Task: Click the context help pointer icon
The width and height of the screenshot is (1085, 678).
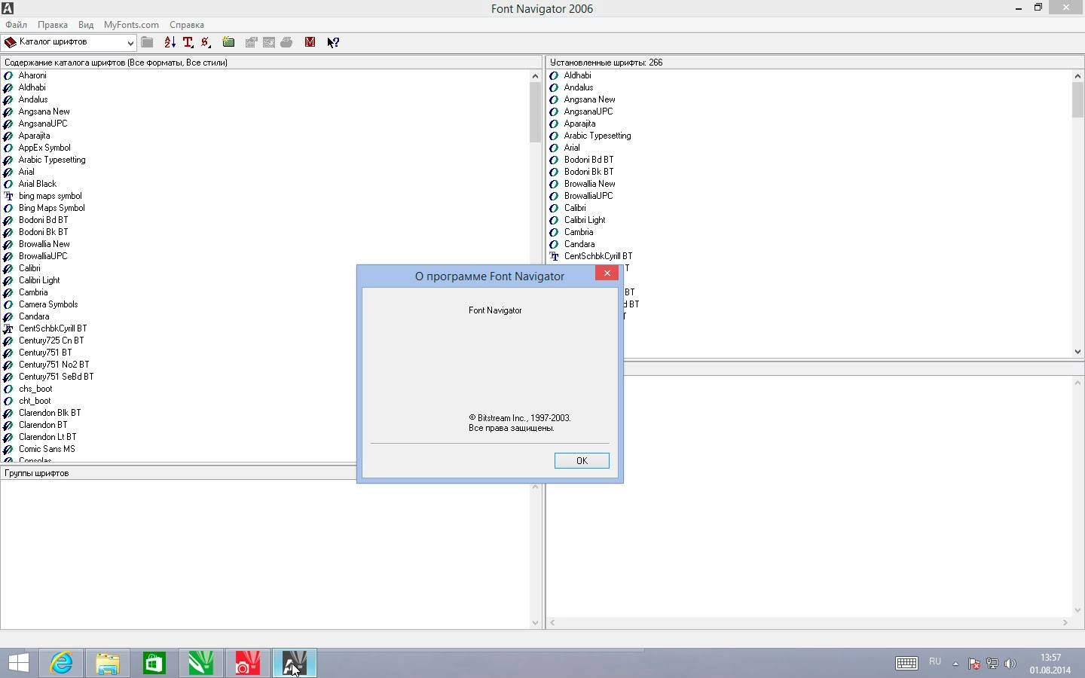Action: click(x=333, y=42)
